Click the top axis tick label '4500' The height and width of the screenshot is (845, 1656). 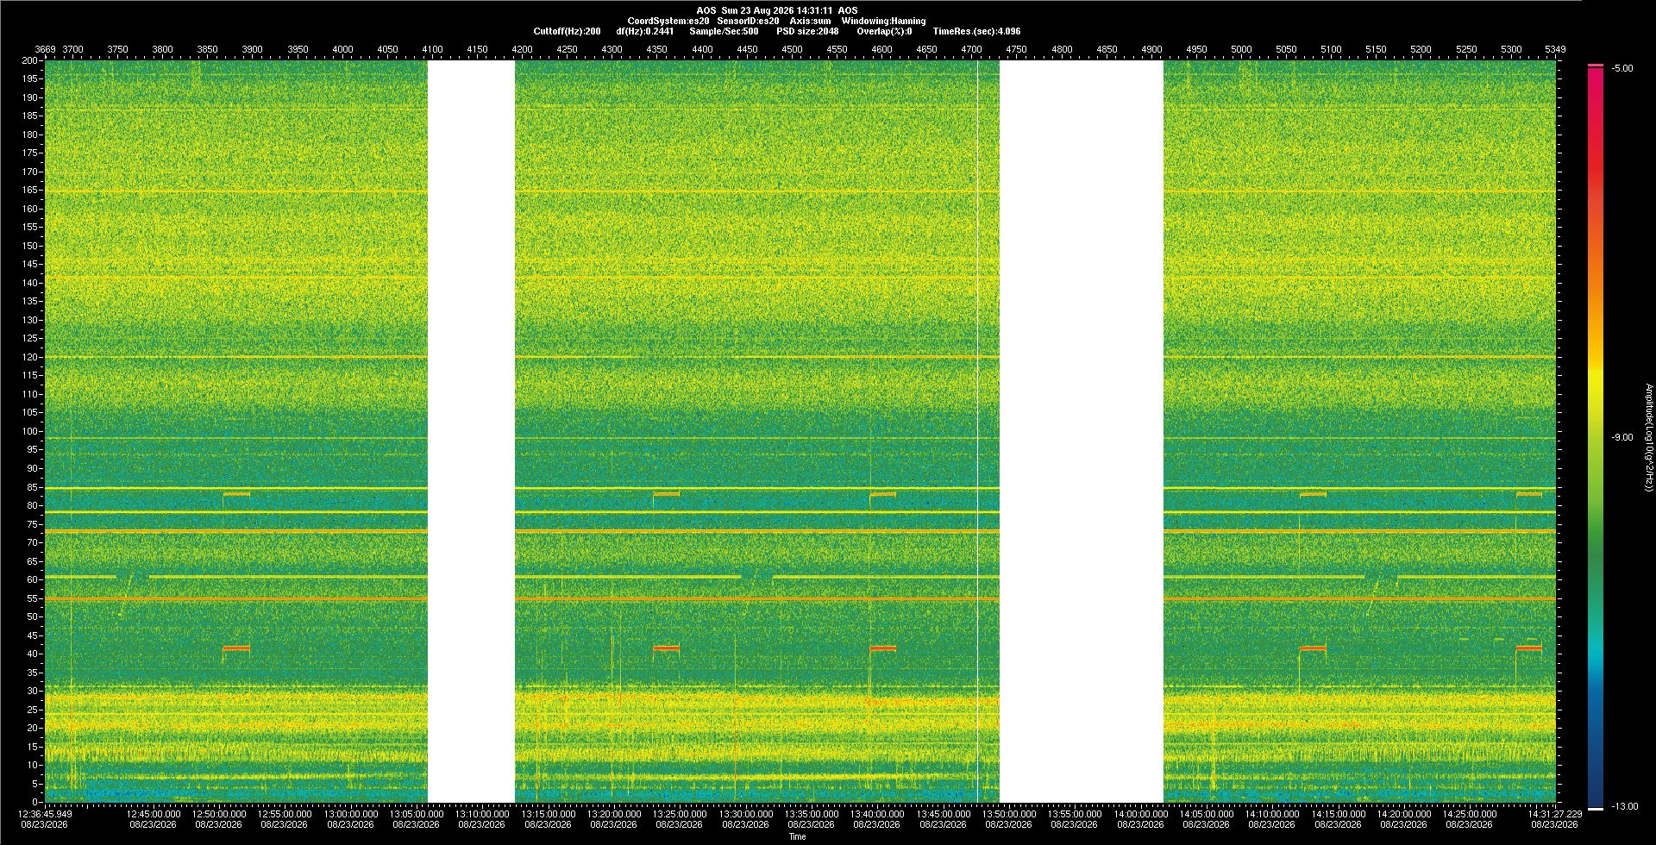(x=792, y=49)
